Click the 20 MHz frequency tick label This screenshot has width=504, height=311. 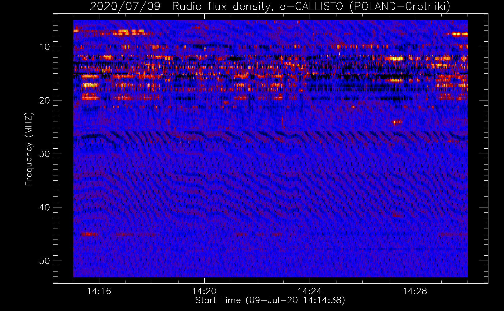[45, 100]
